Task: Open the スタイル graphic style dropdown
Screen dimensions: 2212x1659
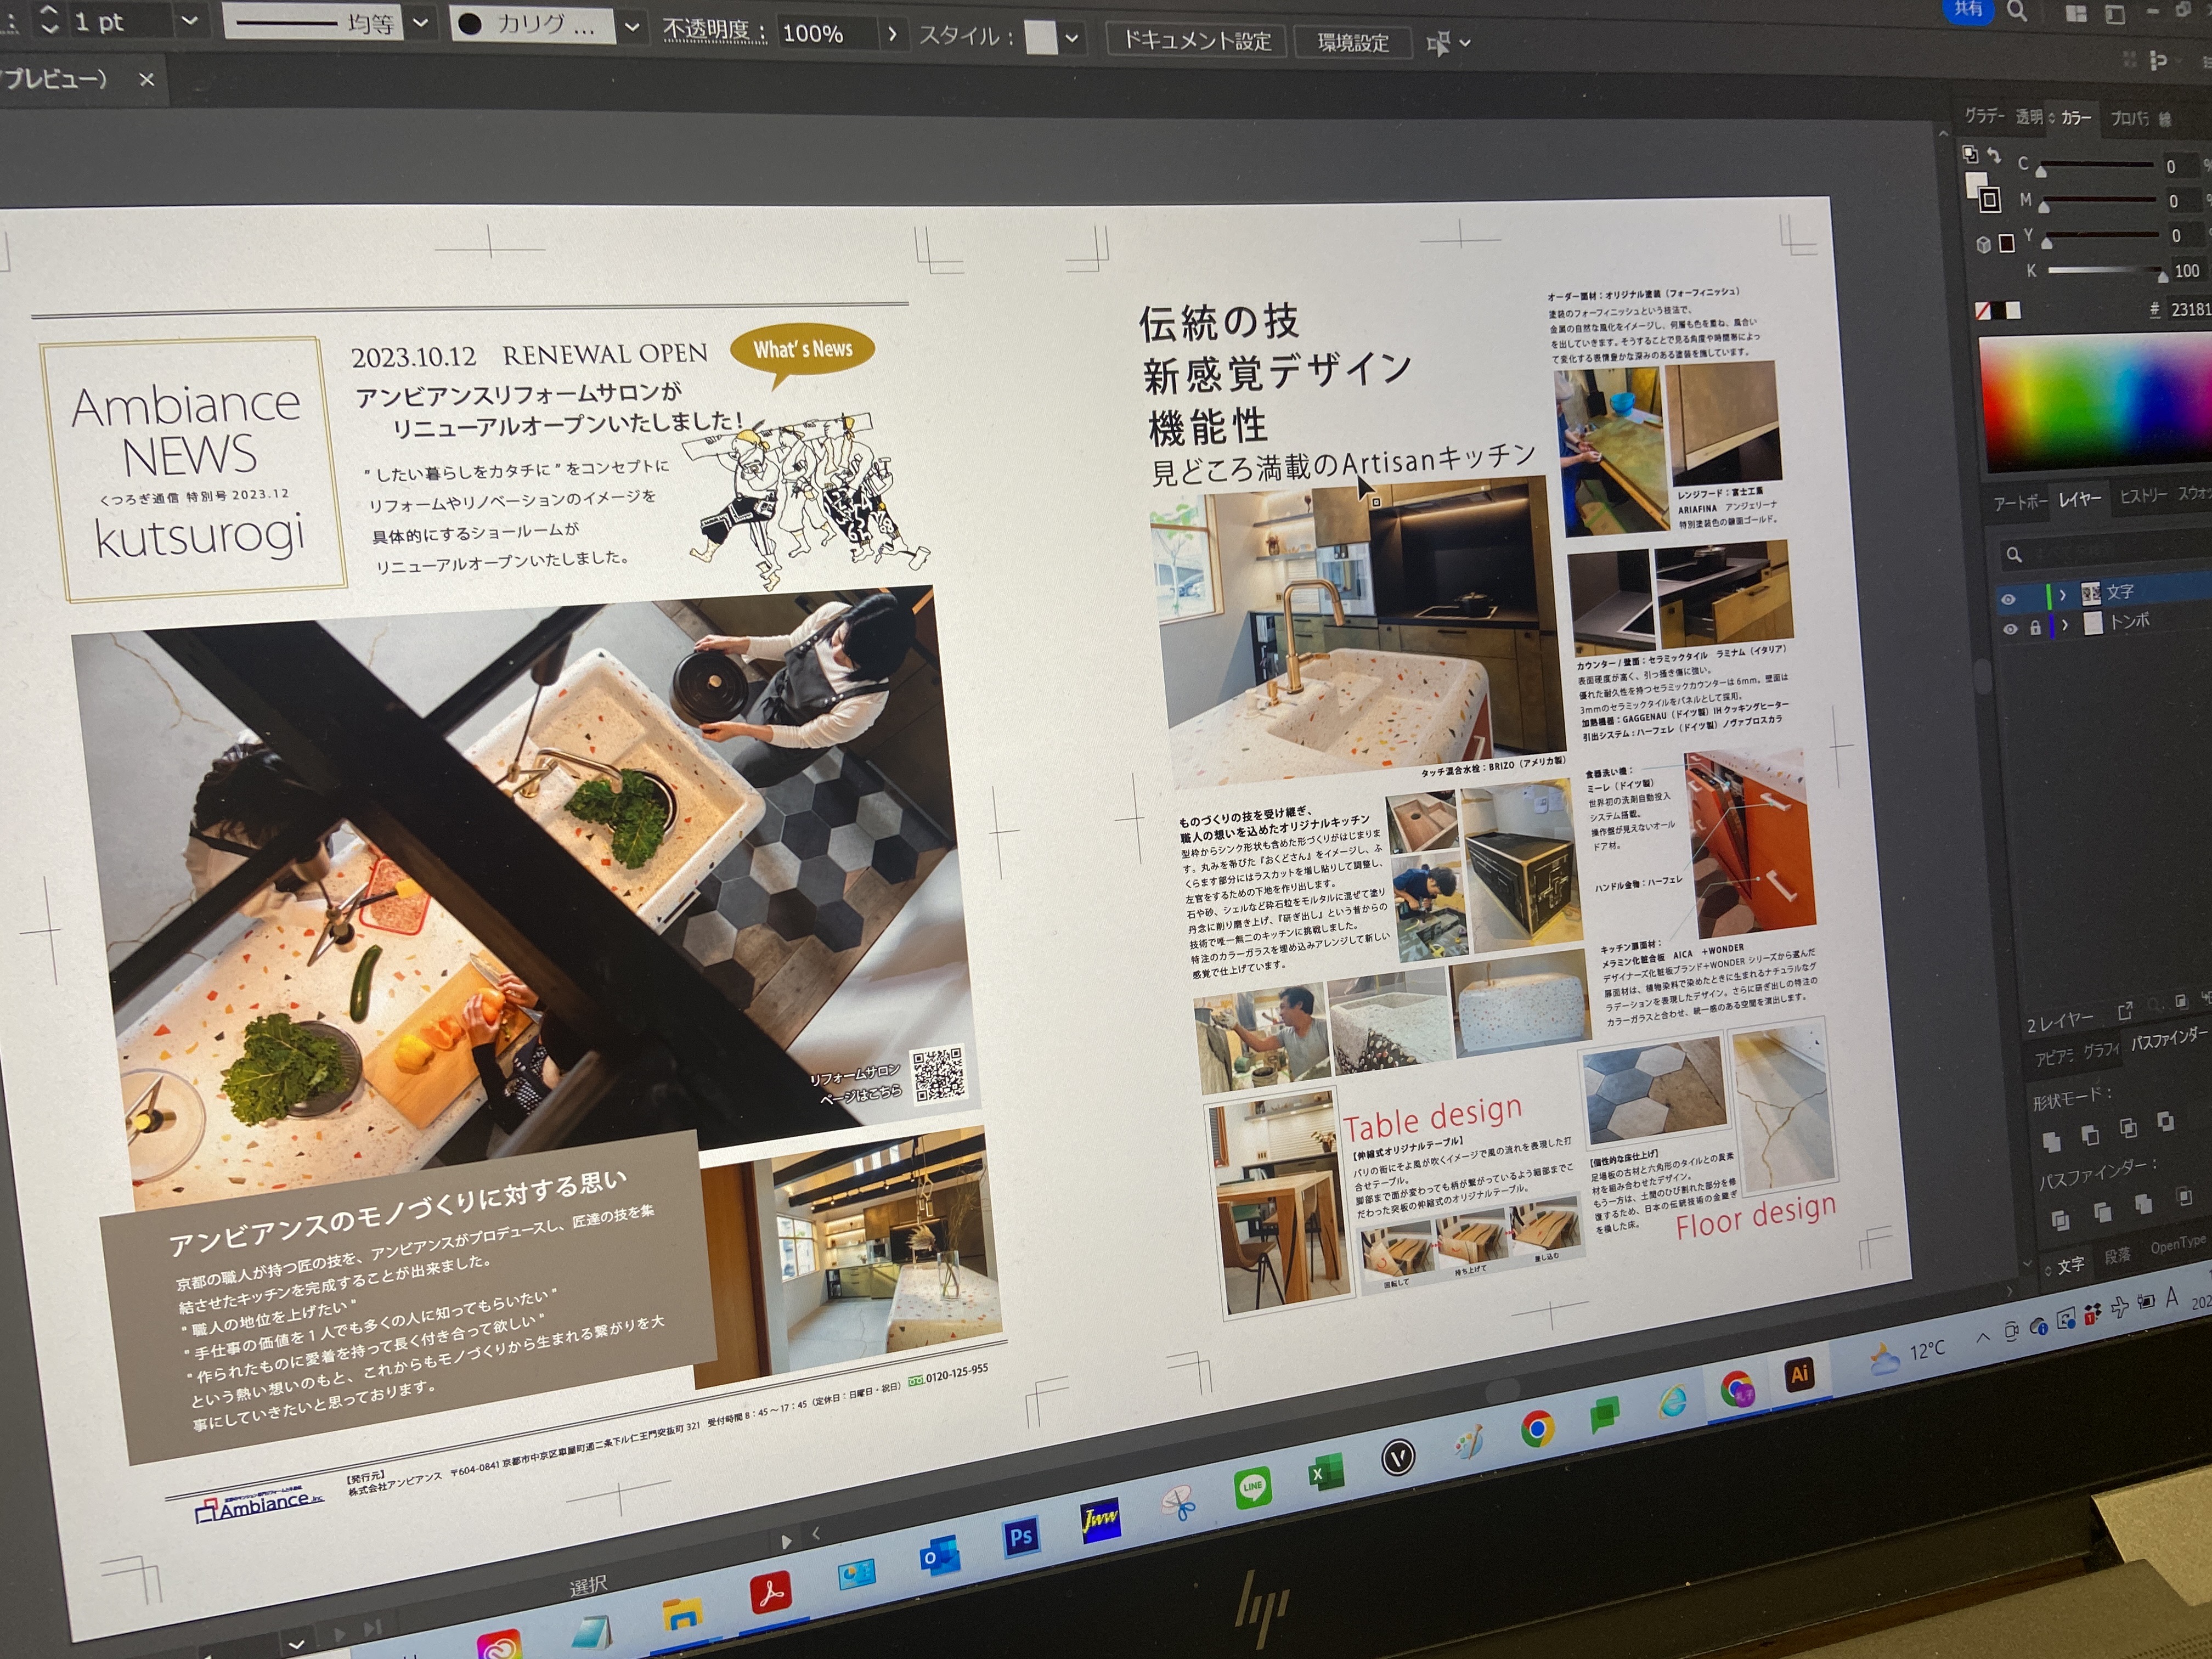Action: tap(1071, 39)
